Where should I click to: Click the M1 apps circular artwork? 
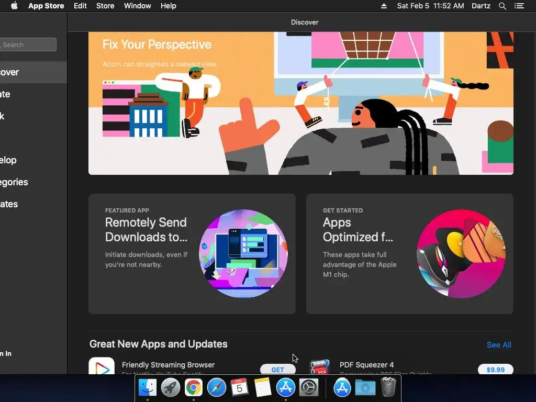tap(461, 254)
